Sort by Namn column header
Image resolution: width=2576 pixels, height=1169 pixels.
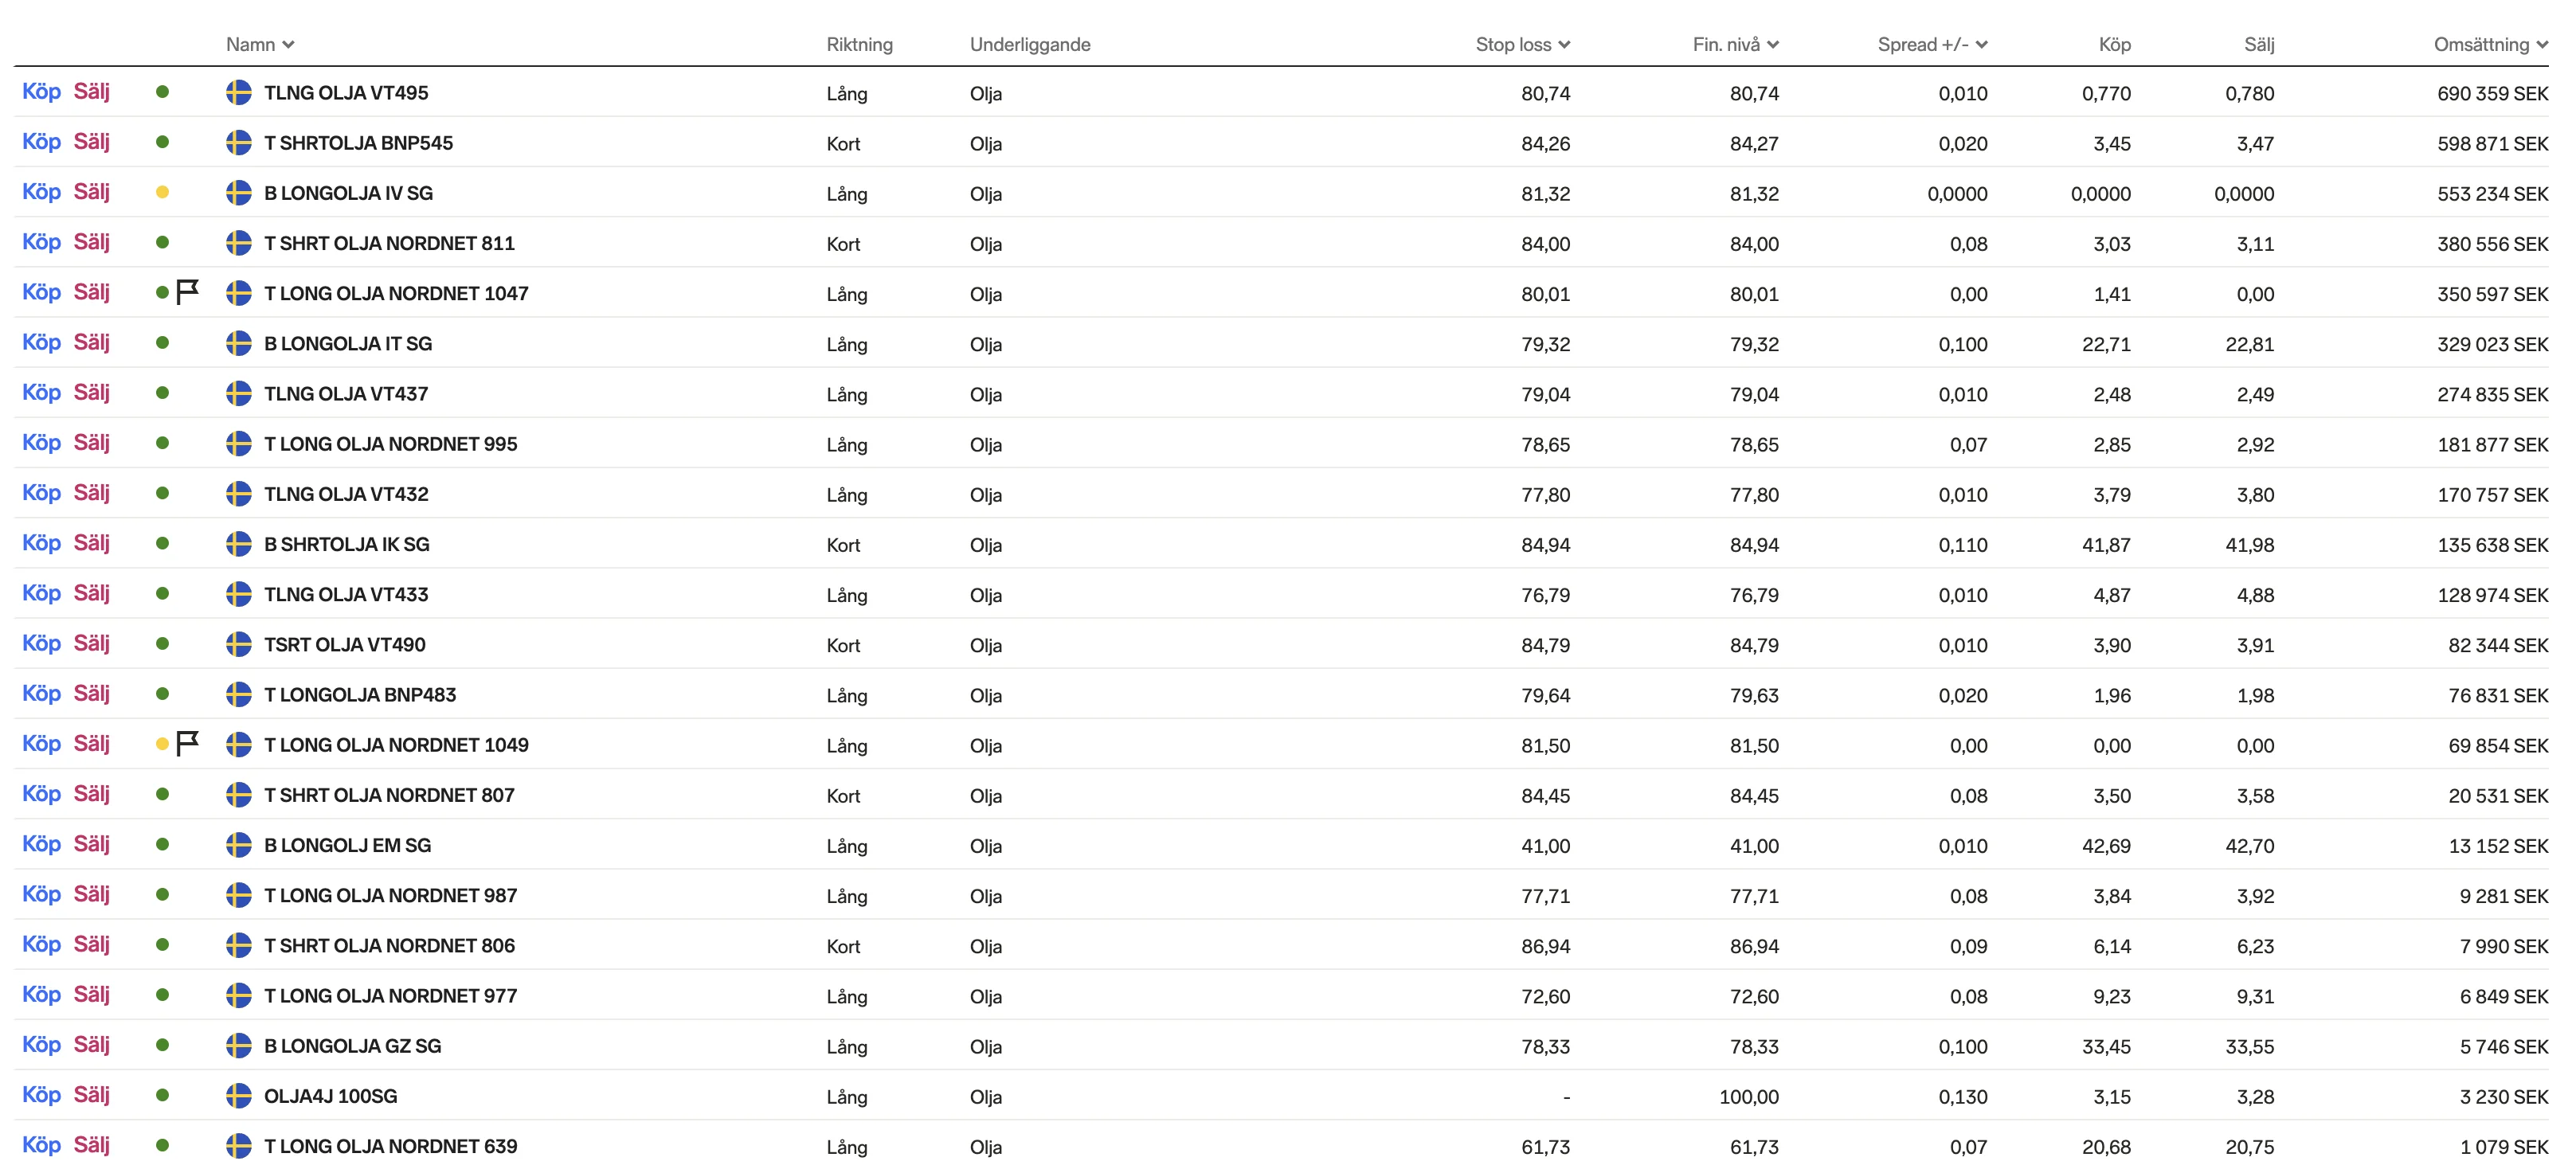(x=260, y=44)
